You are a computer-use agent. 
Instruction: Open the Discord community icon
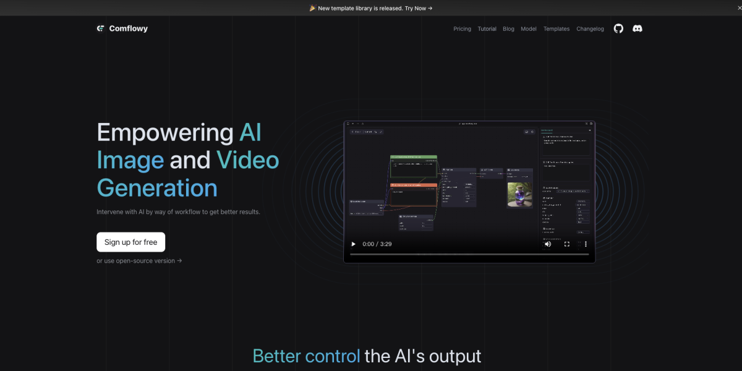pyautogui.click(x=638, y=28)
